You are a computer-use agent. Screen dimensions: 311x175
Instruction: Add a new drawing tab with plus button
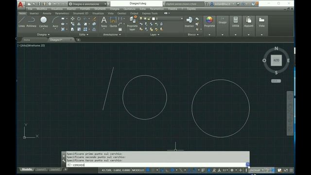pos(78,40)
